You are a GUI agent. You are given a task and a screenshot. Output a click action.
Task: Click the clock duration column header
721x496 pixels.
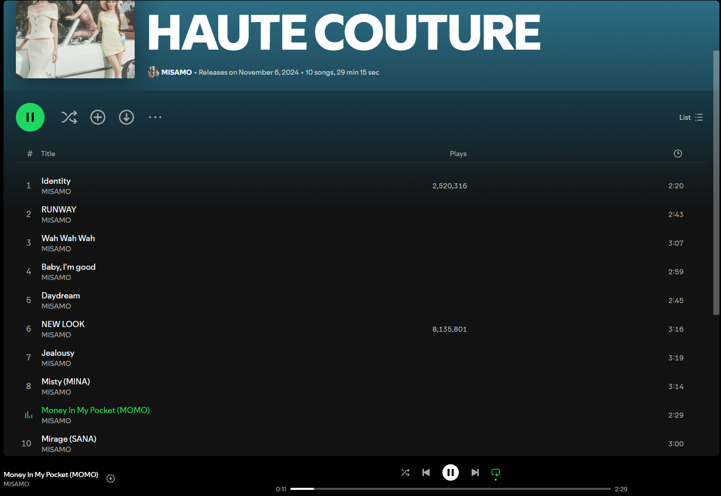(x=677, y=154)
